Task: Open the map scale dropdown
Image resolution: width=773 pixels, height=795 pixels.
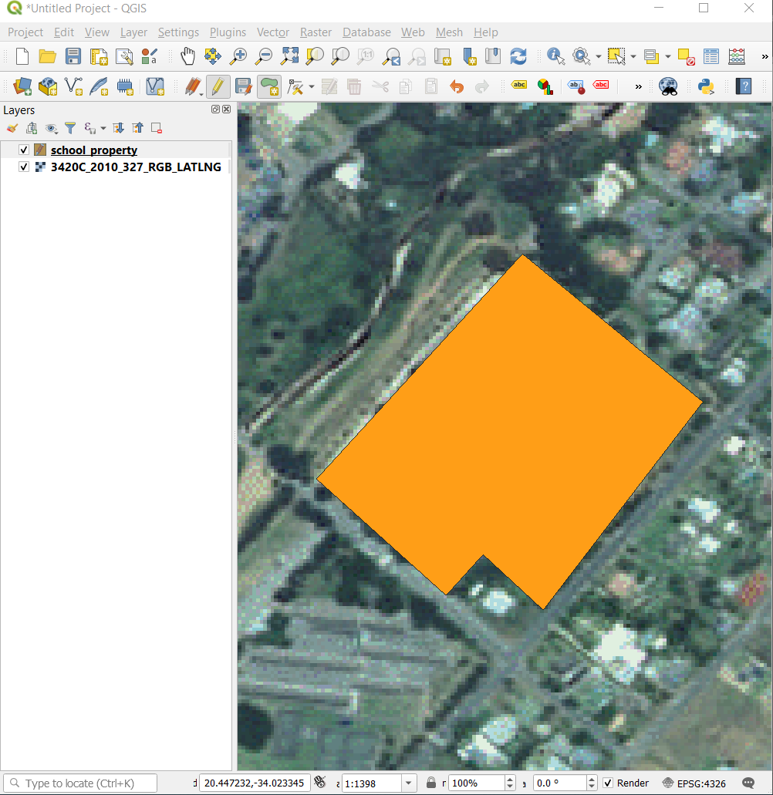Action: click(x=408, y=783)
